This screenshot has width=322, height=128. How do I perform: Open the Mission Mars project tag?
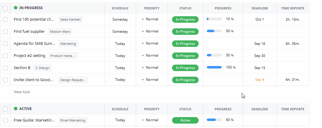[60, 32]
